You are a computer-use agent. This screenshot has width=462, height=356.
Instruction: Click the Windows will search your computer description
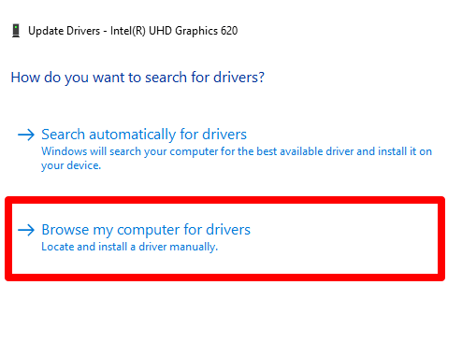click(237, 159)
